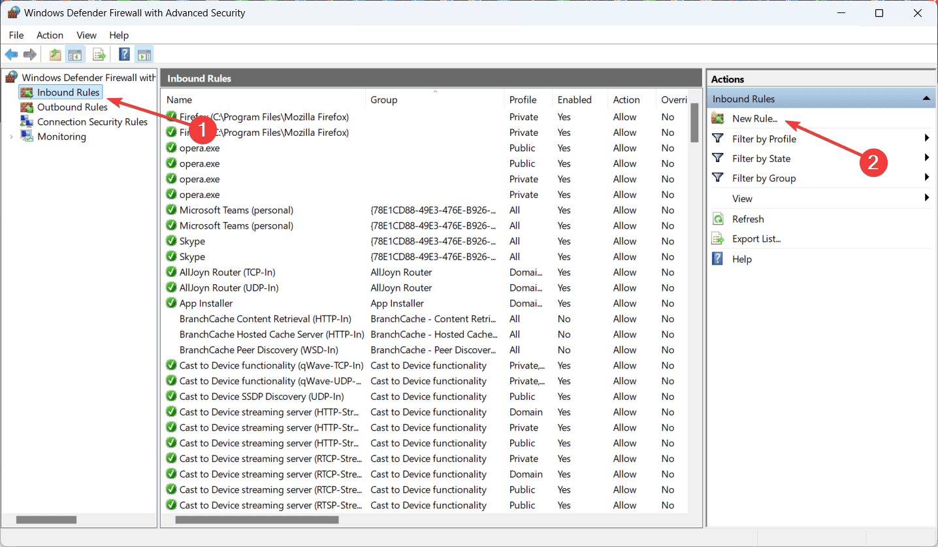Open the Help menu in menu bar
This screenshot has height=547, width=938.
[119, 35]
